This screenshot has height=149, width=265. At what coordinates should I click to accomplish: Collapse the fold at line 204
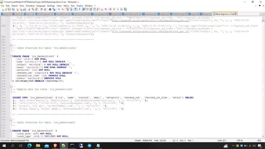coord(11,86)
